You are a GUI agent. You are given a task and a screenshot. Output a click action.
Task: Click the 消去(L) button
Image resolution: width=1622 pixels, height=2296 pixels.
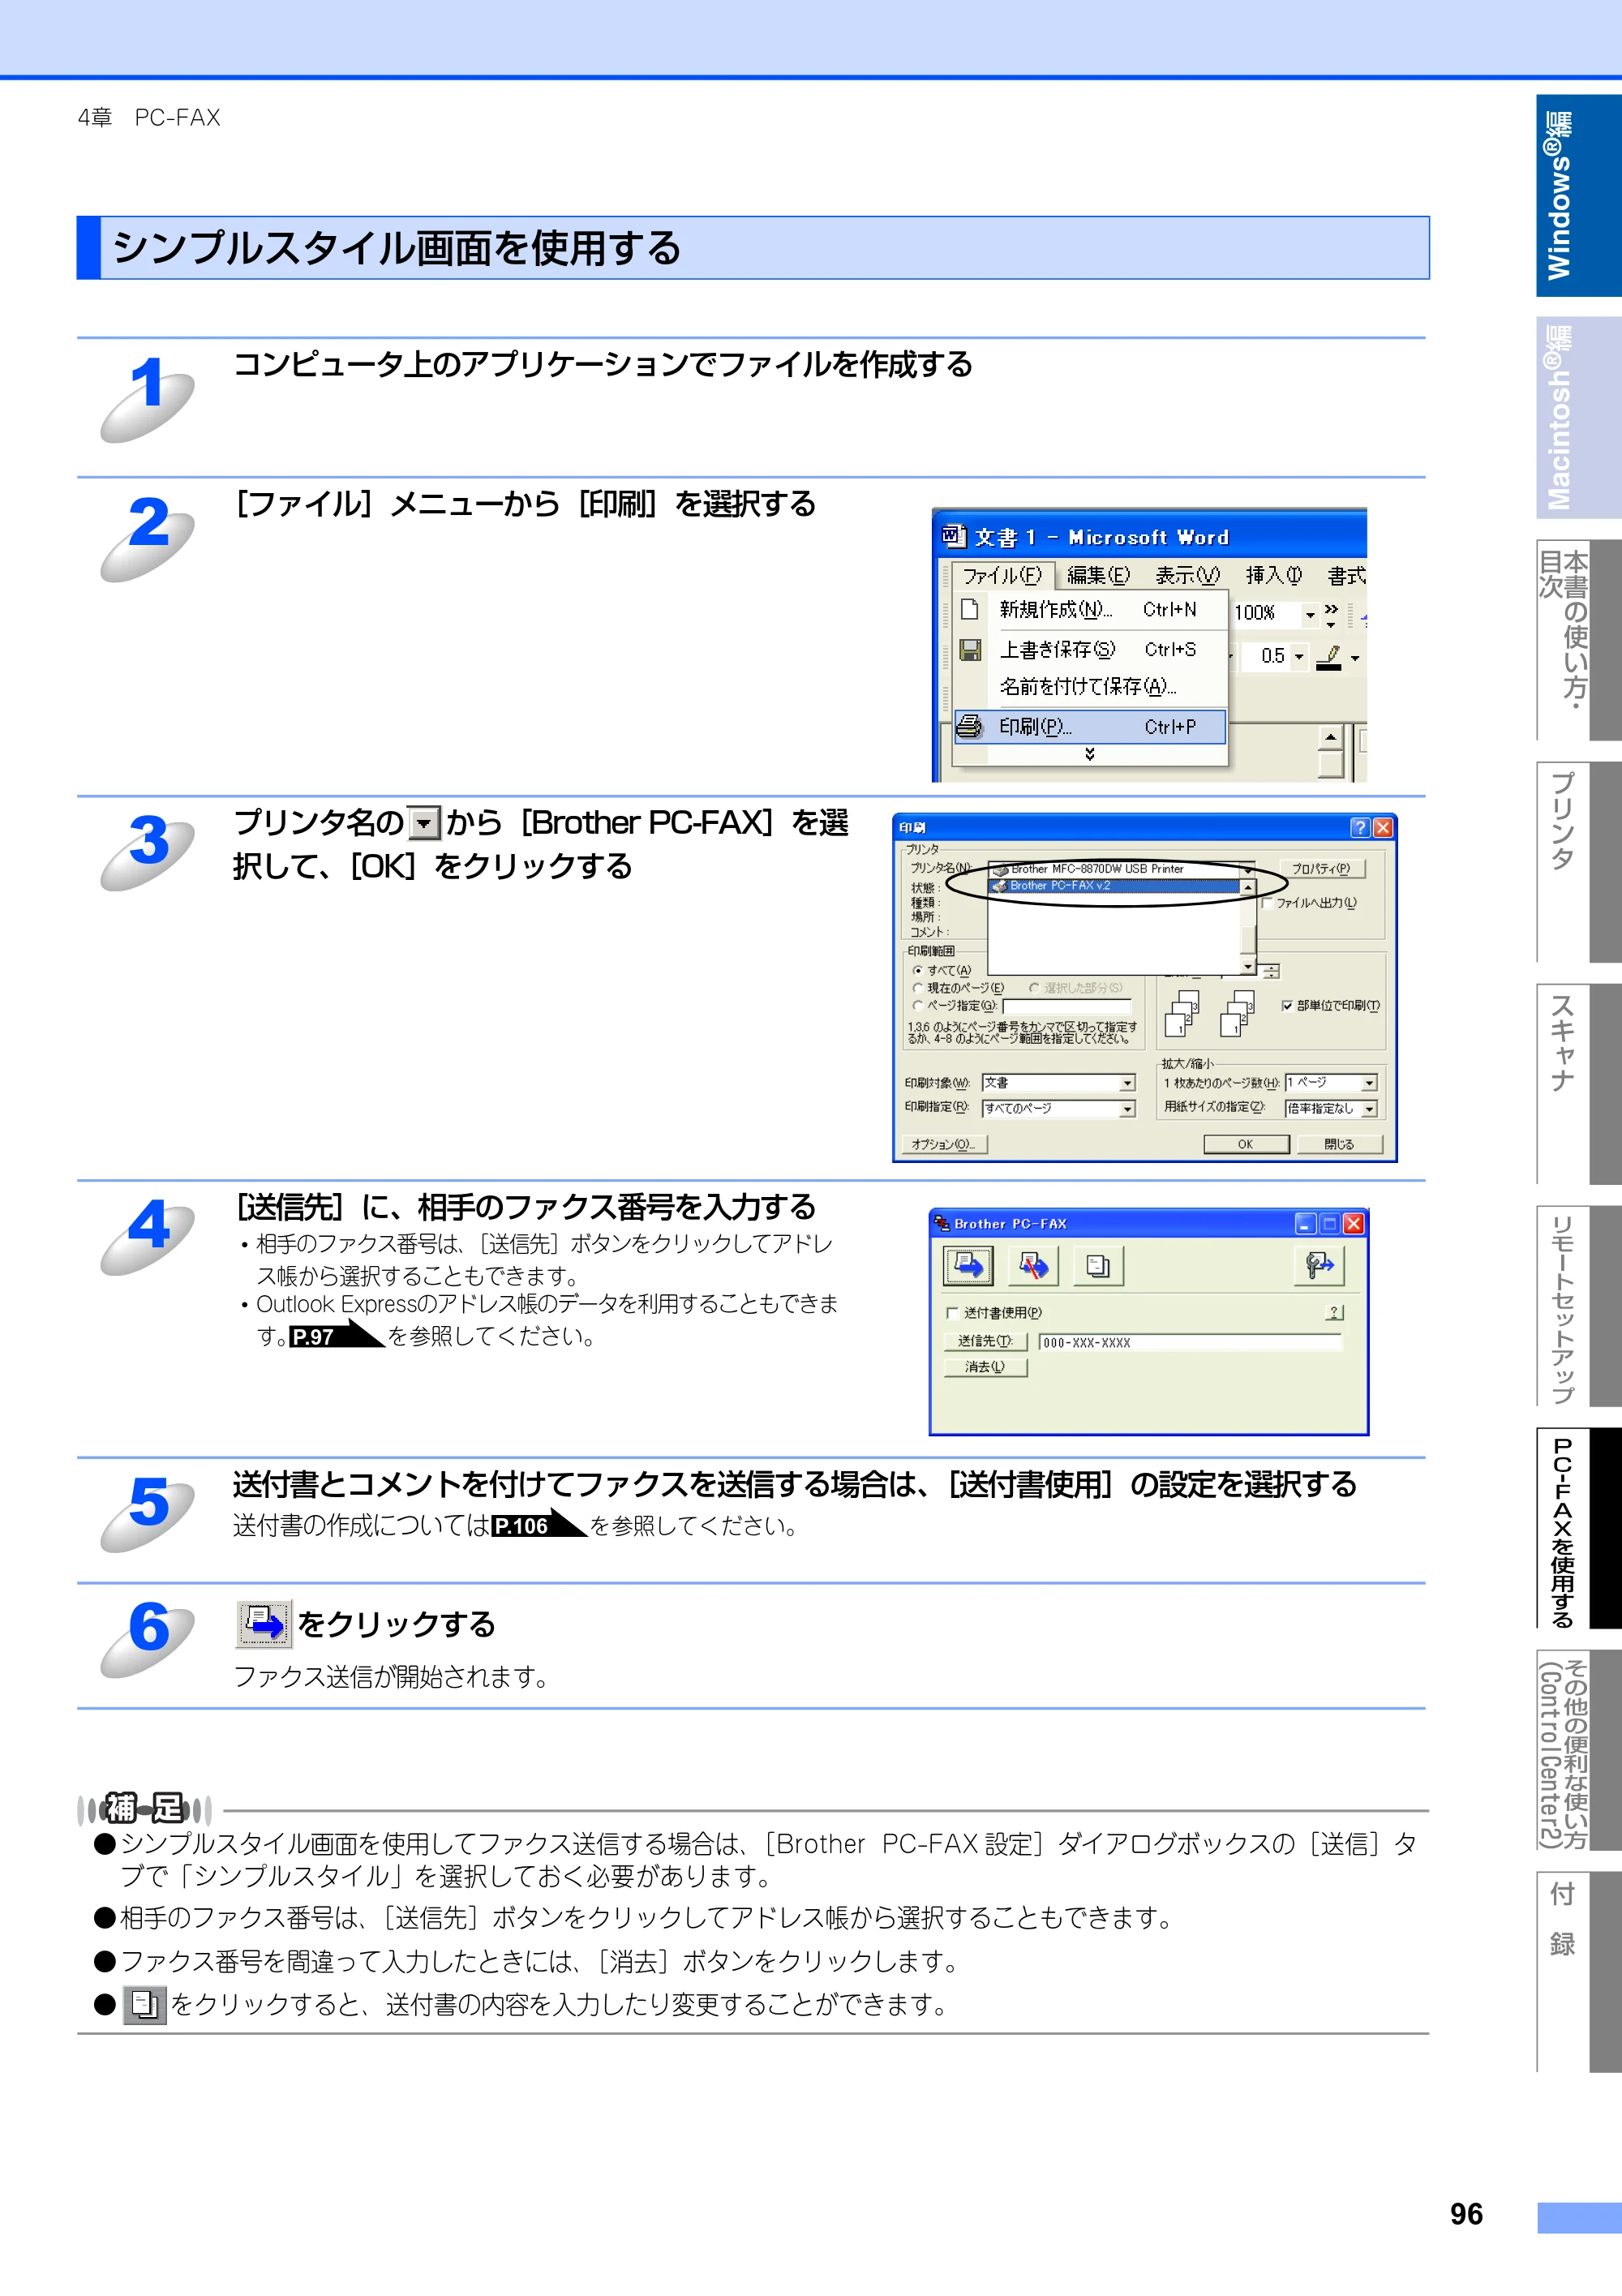coord(985,1367)
